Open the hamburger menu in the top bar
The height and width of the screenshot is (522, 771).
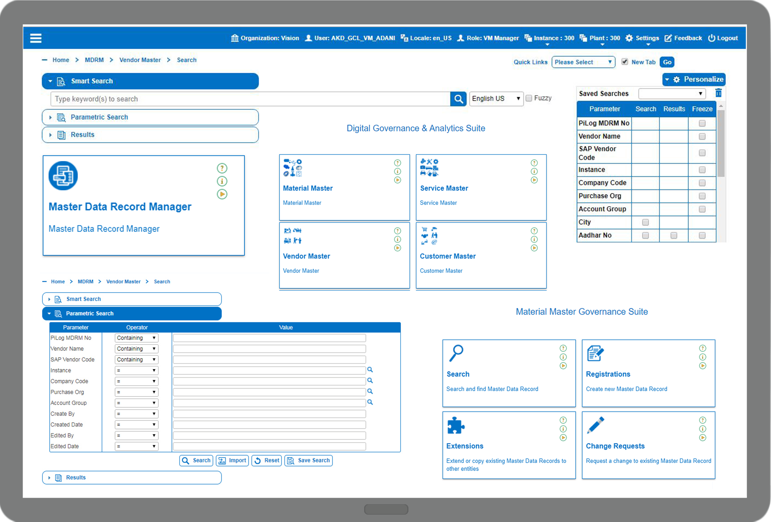coord(35,38)
